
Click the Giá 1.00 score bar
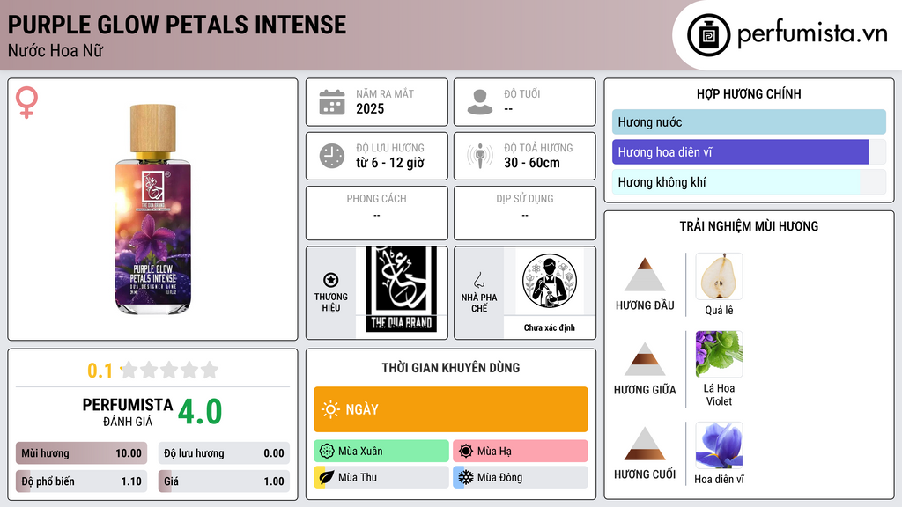coord(224,481)
